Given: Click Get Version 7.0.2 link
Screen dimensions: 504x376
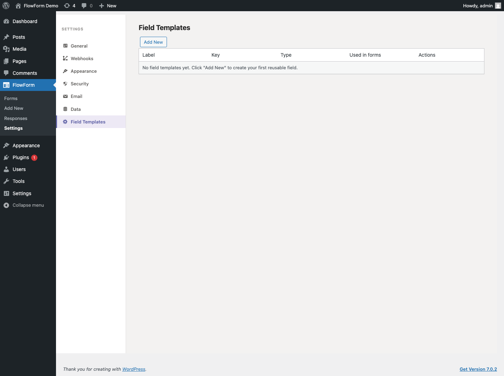Looking at the screenshot, I should point(478,369).
